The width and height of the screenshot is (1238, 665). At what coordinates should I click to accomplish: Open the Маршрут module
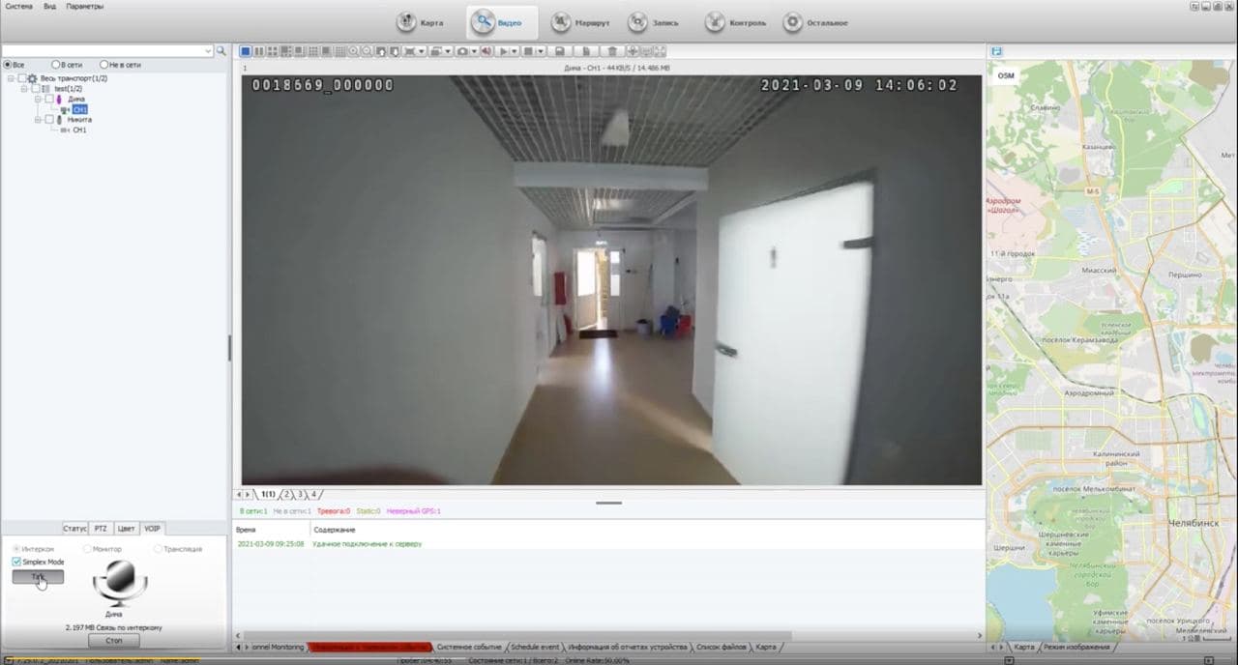point(581,22)
